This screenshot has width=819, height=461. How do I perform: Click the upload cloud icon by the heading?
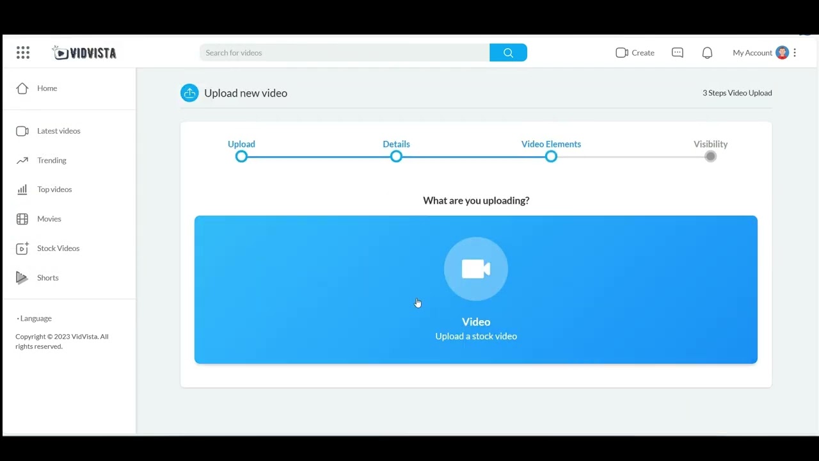189,93
